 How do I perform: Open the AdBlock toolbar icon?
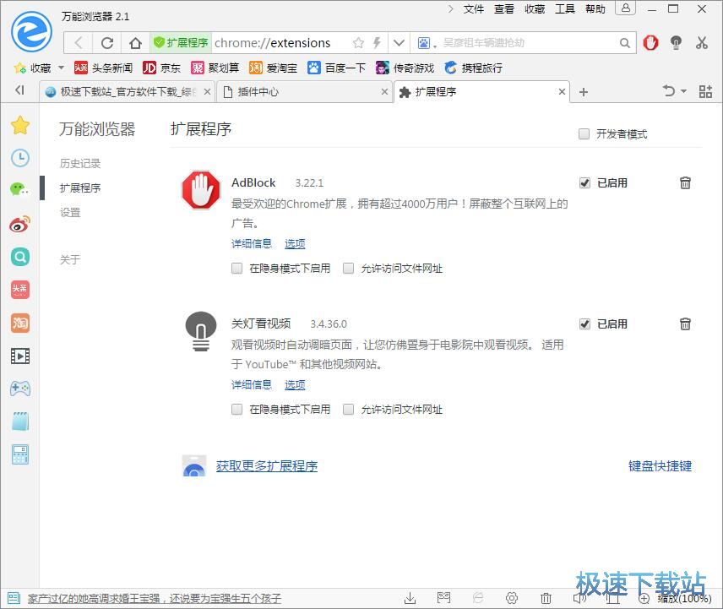(x=650, y=43)
